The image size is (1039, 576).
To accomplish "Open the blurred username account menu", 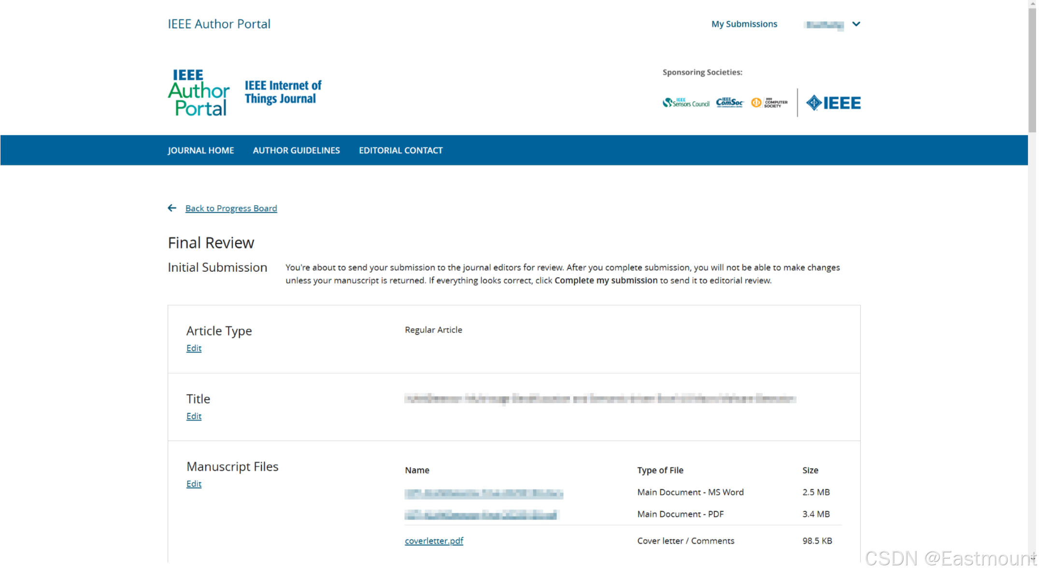I will click(x=825, y=25).
